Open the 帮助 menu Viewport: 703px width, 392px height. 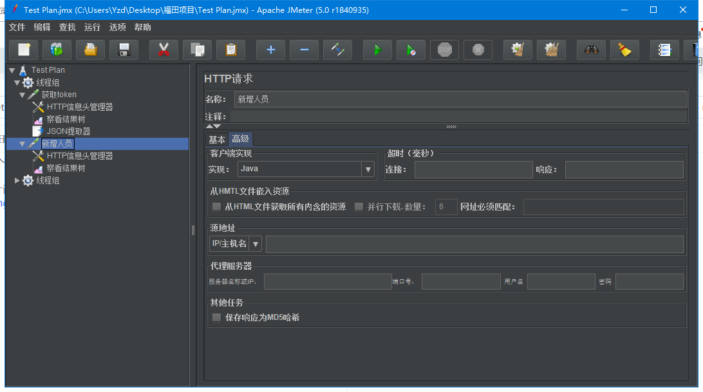[x=142, y=28]
